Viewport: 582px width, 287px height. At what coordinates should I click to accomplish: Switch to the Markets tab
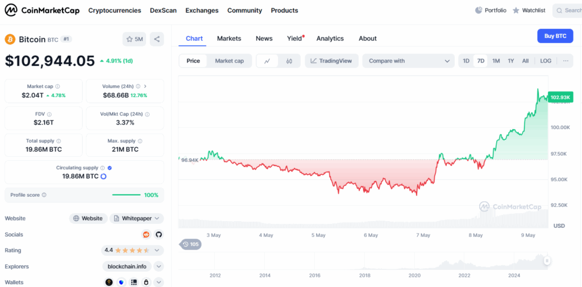[x=229, y=39]
